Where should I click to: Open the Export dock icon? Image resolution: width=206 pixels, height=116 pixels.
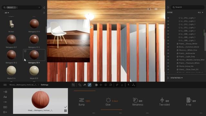tap(5, 112)
